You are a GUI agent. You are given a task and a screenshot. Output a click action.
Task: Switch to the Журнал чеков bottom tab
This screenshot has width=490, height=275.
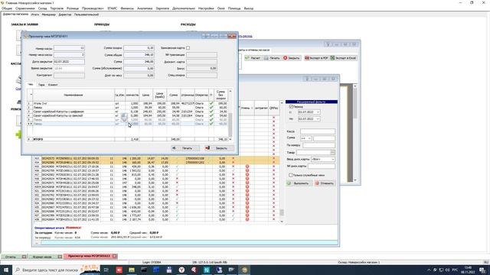tap(42, 257)
